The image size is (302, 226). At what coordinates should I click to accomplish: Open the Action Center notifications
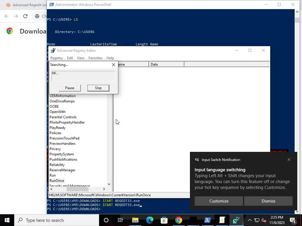(x=293, y=220)
